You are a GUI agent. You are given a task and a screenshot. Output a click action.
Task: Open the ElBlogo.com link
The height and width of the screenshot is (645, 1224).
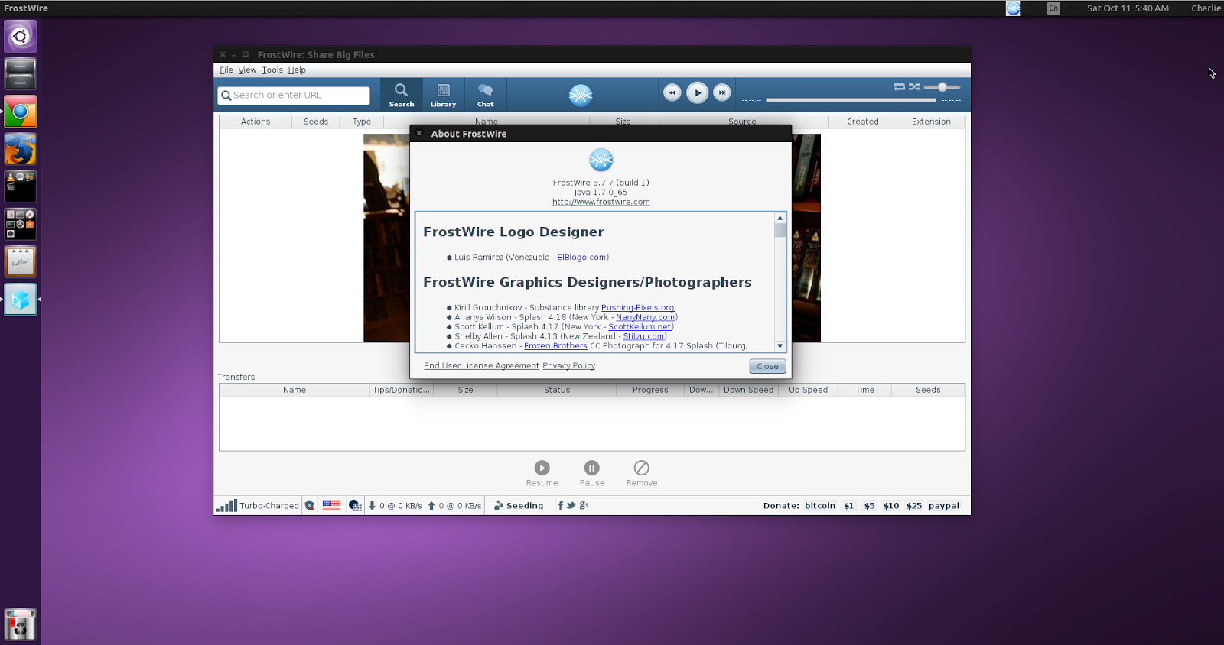[x=581, y=258]
